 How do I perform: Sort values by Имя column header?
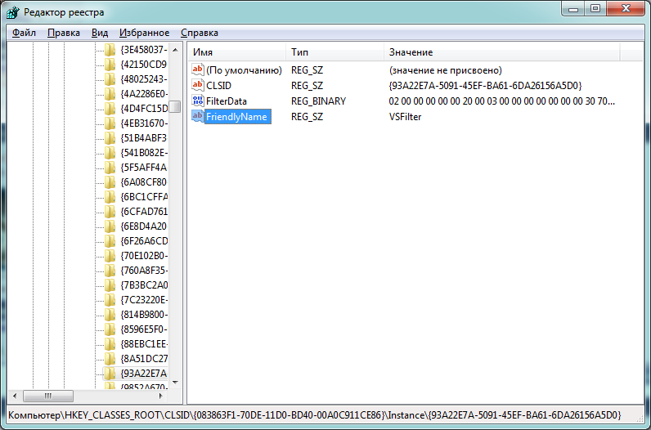pyautogui.click(x=236, y=52)
